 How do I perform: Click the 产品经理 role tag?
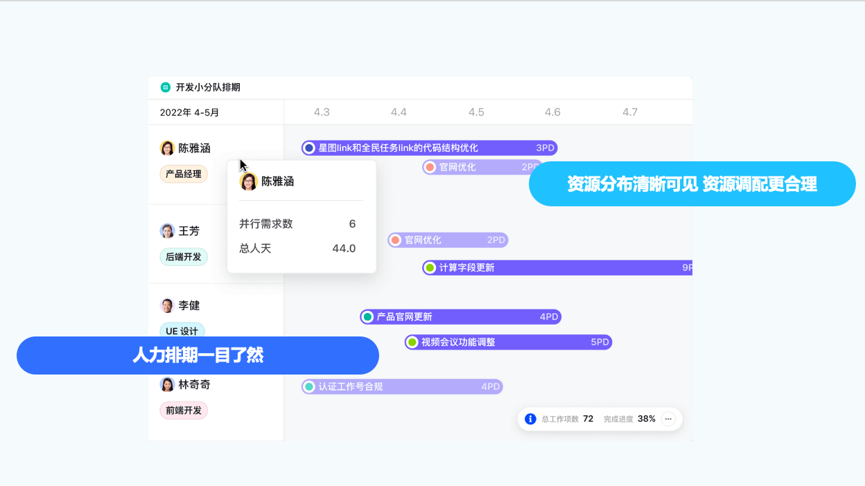(x=184, y=174)
